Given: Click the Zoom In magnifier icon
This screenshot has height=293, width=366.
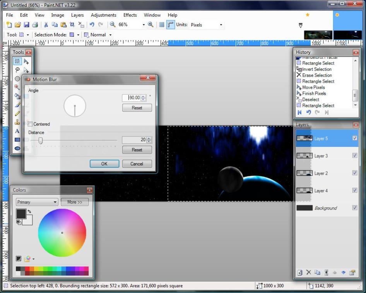Looking at the screenshot, I should pos(151,25).
